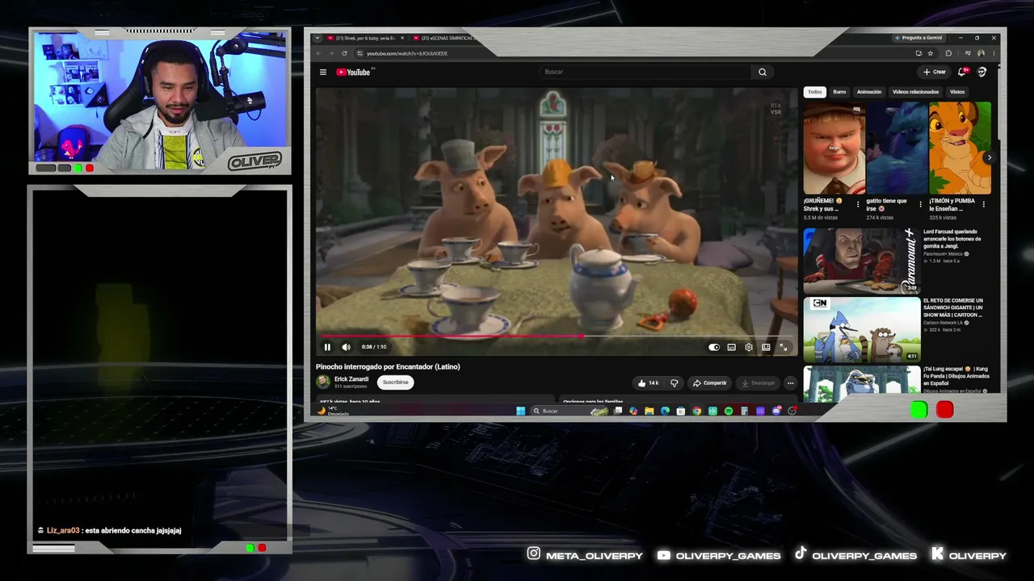Open the Lord Farcuad video title link
Image resolution: width=1034 pixels, height=581 pixels.
953,239
